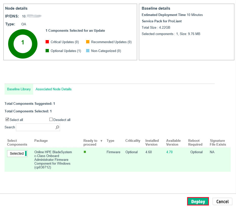Toggle the Selected state of the firmware component
Viewport: 236px width, 208px height.
[x=17, y=153]
